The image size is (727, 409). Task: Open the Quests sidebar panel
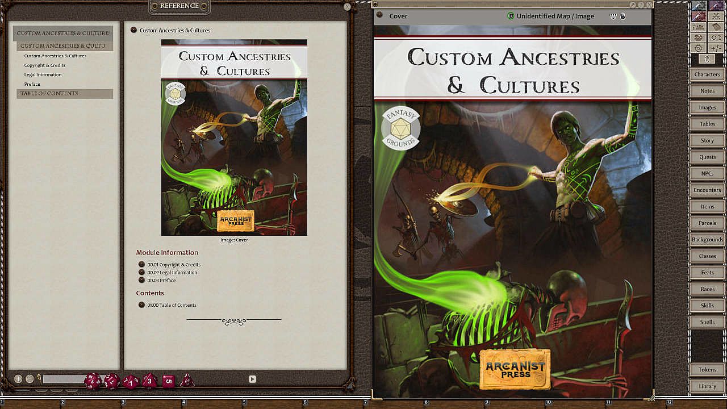[x=707, y=157]
